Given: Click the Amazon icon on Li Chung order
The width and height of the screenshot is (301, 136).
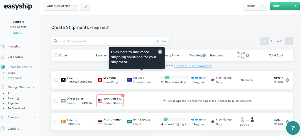Looking at the screenshot, I should (x=63, y=80).
